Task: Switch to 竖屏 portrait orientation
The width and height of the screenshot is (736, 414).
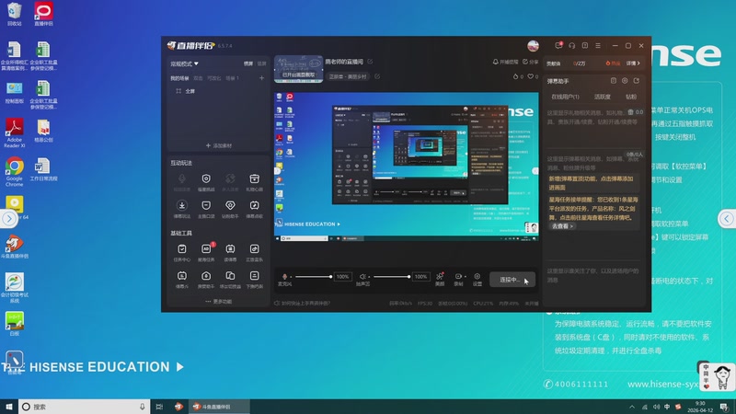Action: tap(262, 63)
